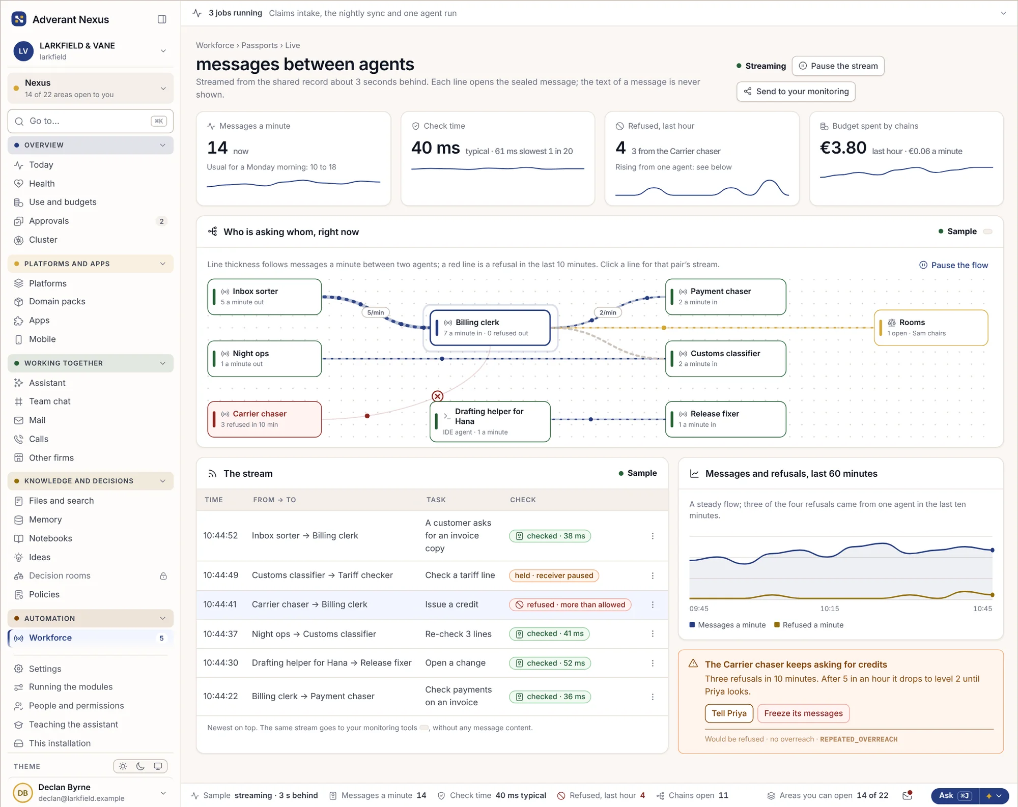Click Freeze its messages button
This screenshot has height=807, width=1018.
click(x=803, y=713)
